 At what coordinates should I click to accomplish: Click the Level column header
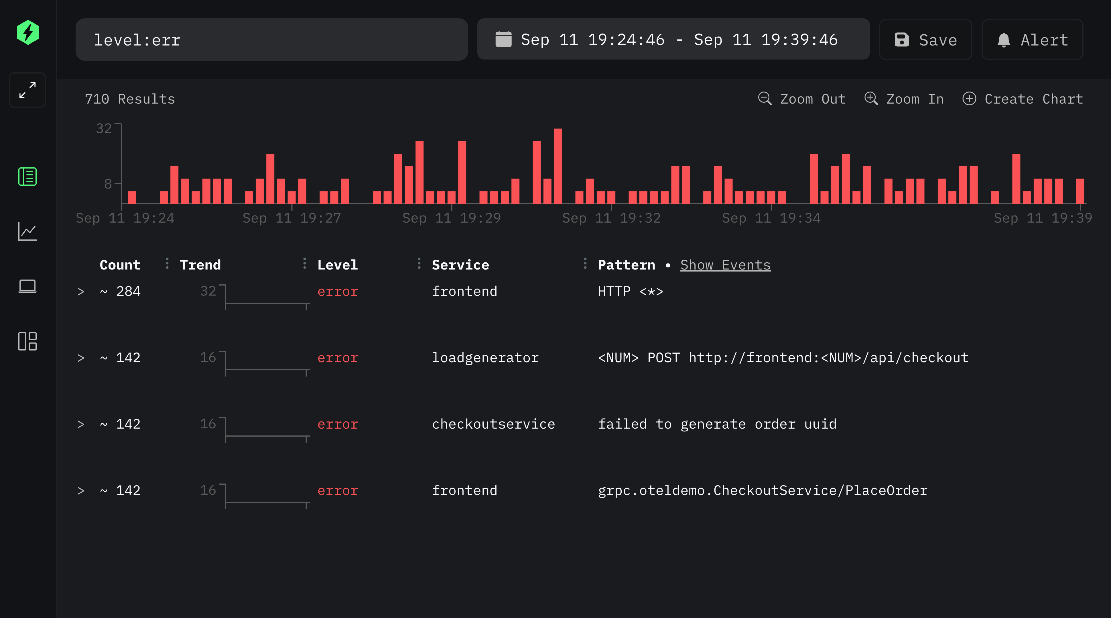click(338, 265)
